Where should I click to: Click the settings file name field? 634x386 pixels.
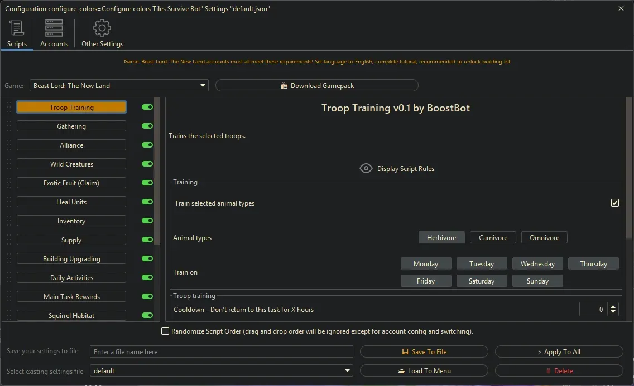(x=222, y=352)
